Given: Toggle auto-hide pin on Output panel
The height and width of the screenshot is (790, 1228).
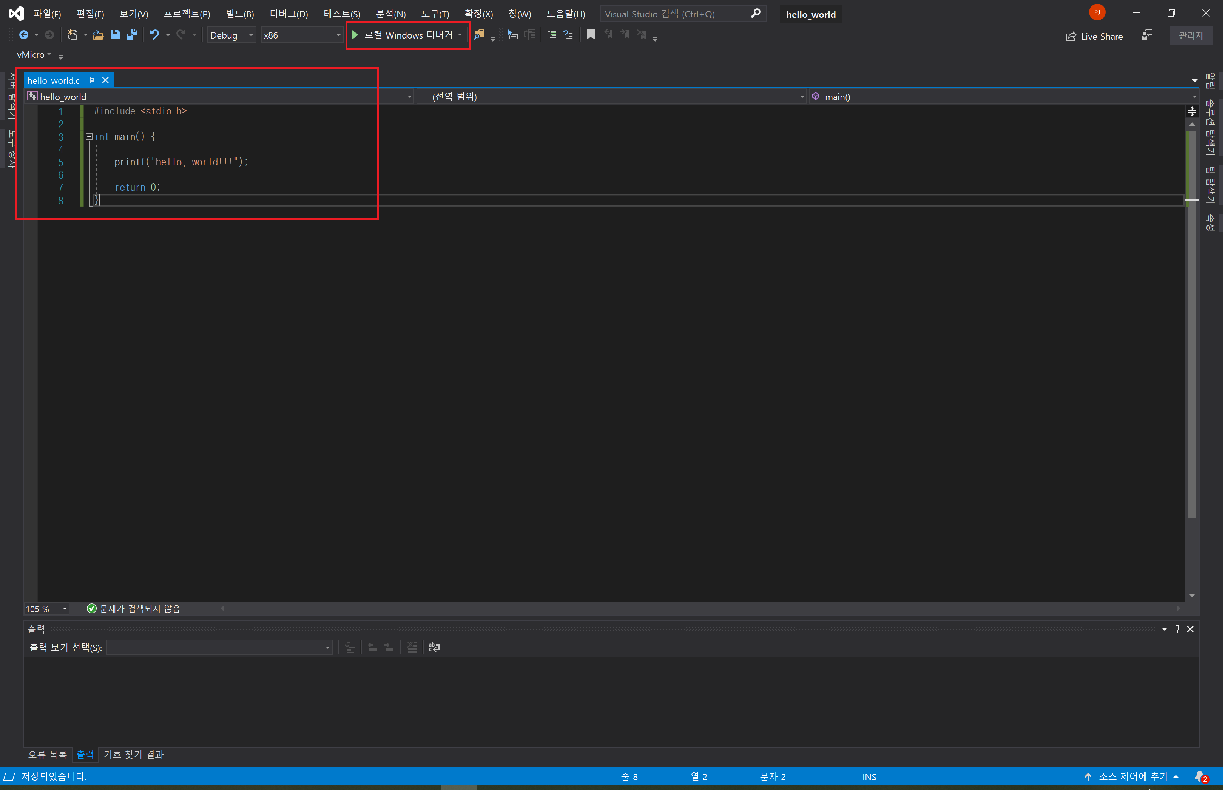Looking at the screenshot, I should 1177,629.
